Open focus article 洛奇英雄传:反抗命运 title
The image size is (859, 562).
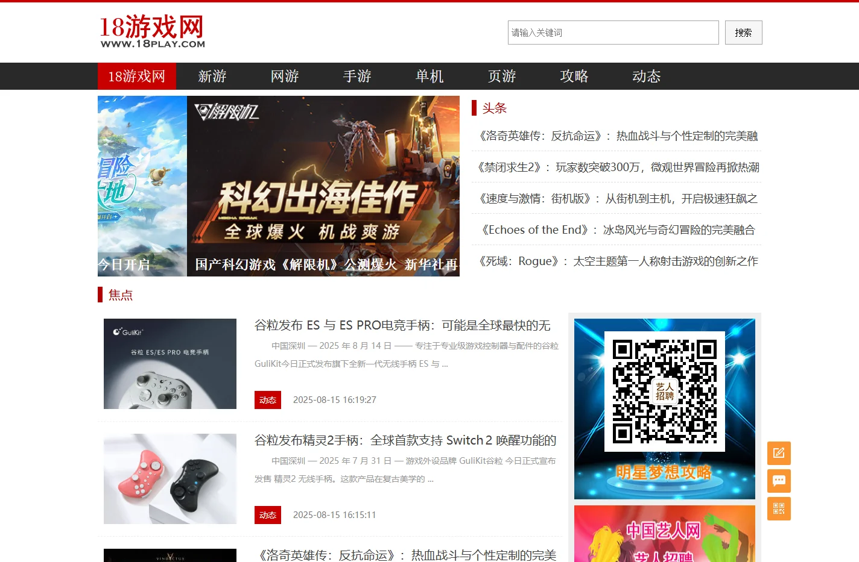click(405, 555)
